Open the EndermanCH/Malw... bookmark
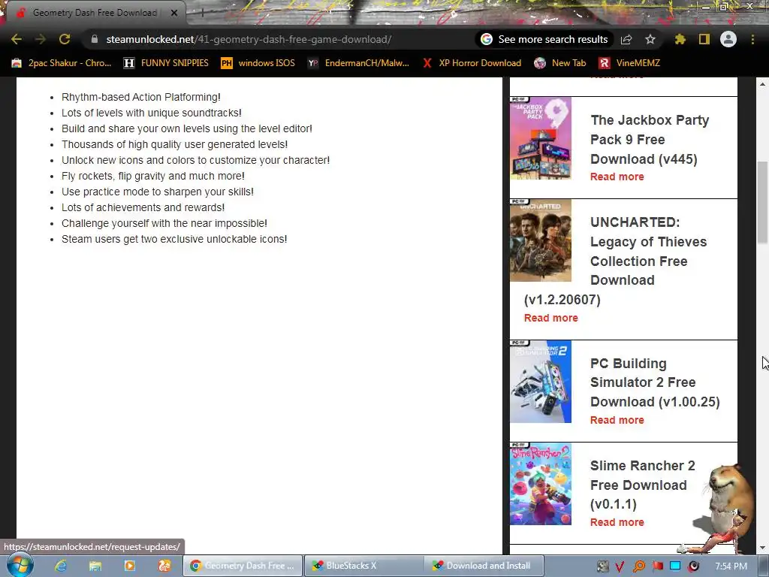This screenshot has width=769, height=577. point(358,63)
